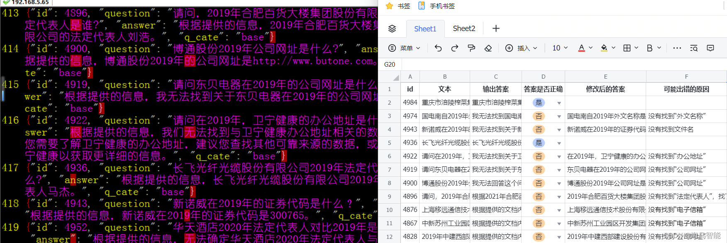Select the format painter tool
This screenshot has height=243, width=727.
(471, 48)
